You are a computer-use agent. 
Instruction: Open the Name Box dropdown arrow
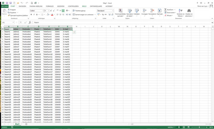[x=13, y=22]
